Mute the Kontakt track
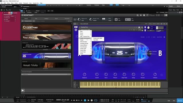Viewport: 183px width, 103px height. [5, 13]
